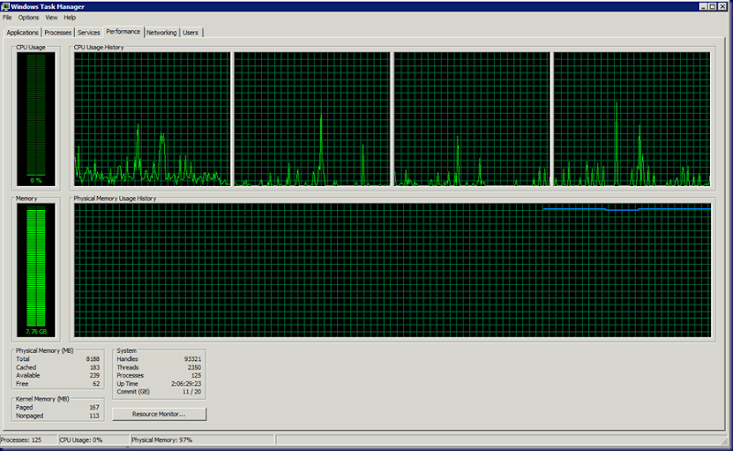Click the Paged kernel memory value 167
This screenshot has height=451, width=733.
(x=94, y=407)
